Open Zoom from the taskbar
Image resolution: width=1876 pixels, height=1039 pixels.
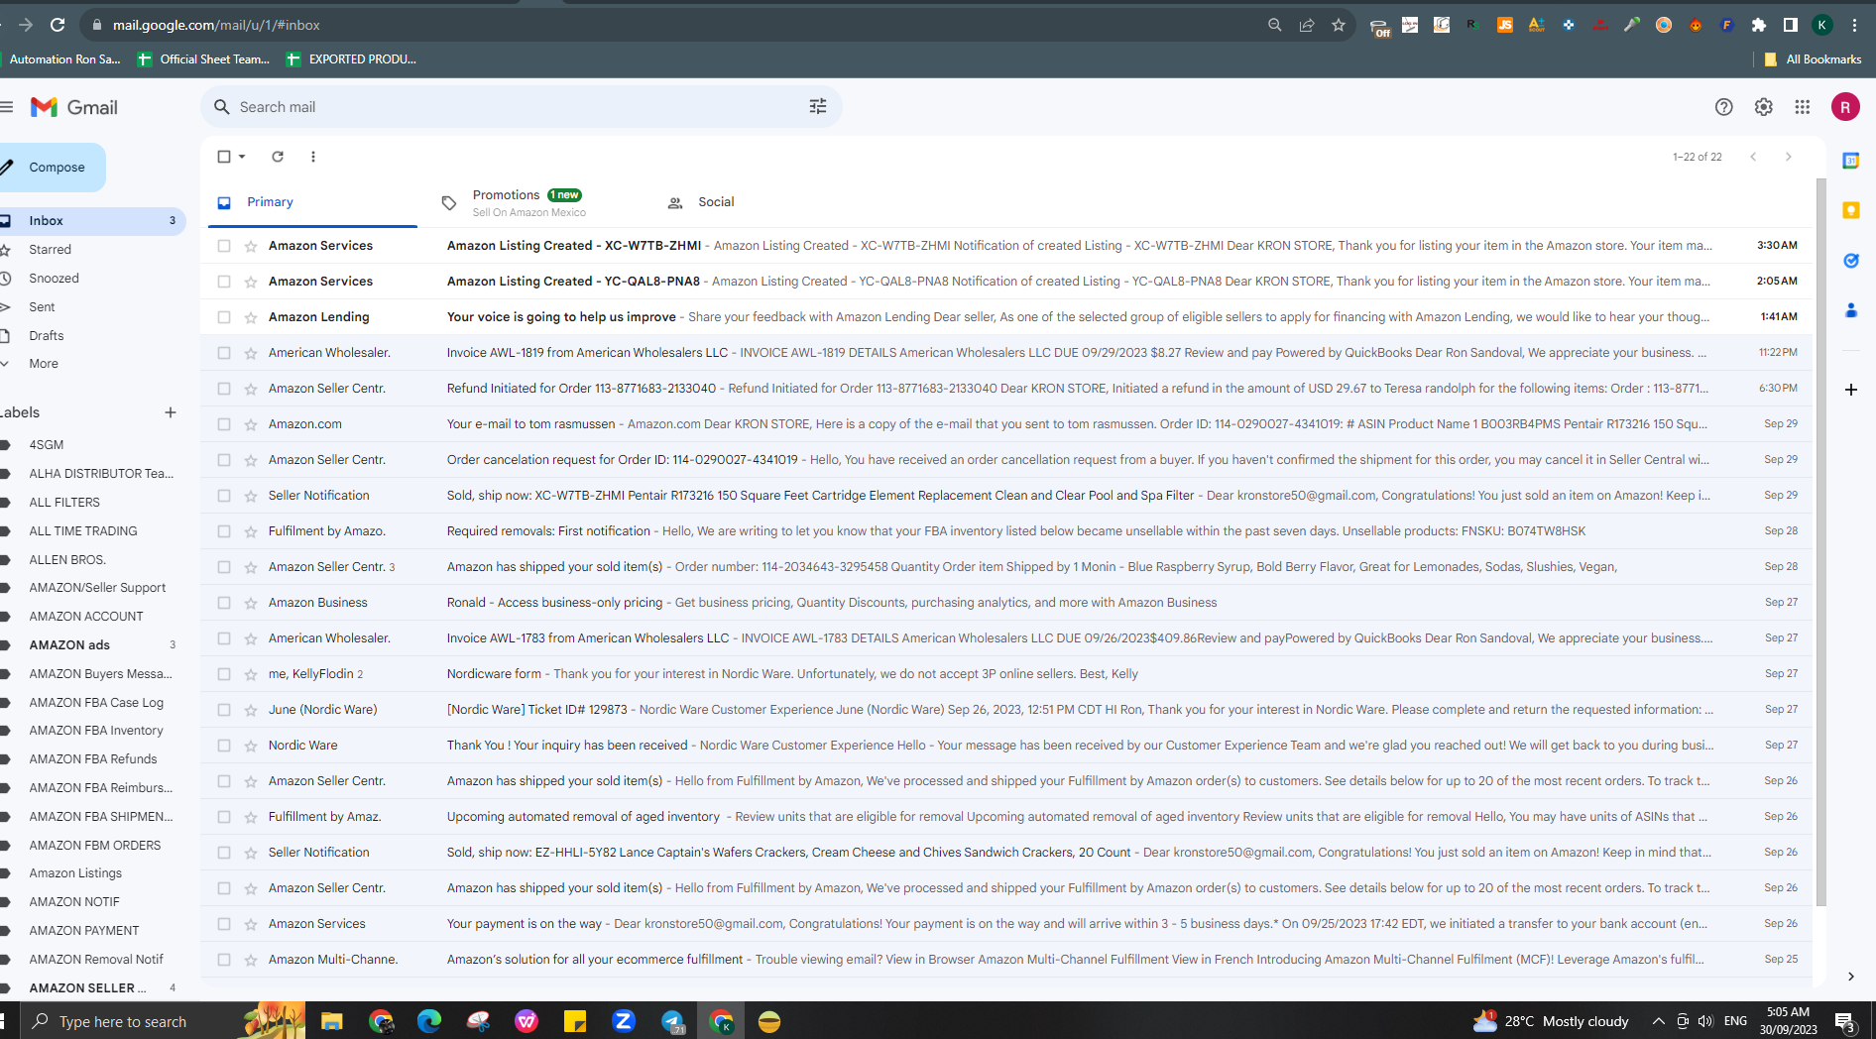[624, 1021]
